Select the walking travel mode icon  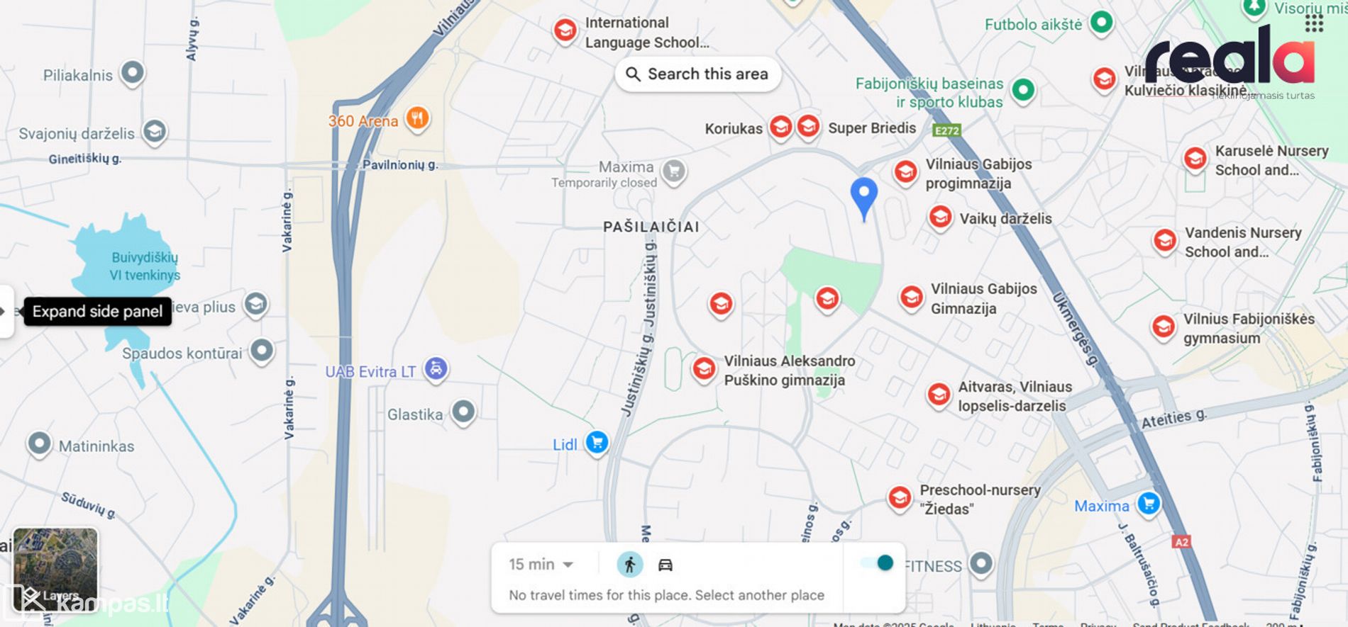(629, 565)
